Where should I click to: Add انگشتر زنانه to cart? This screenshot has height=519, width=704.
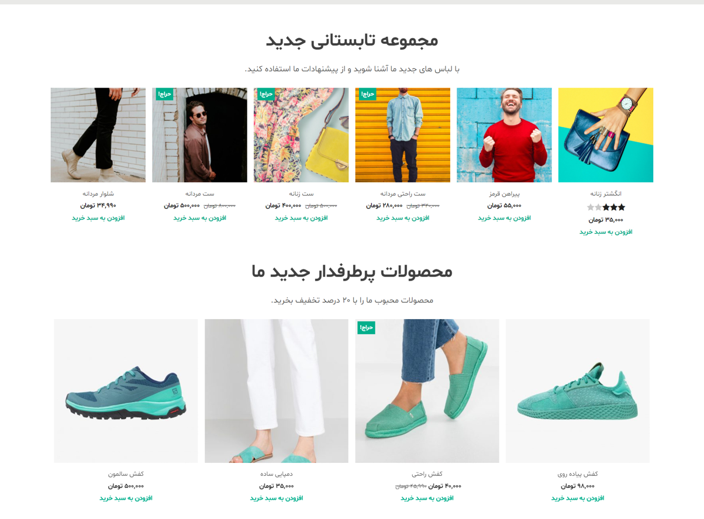point(606,232)
